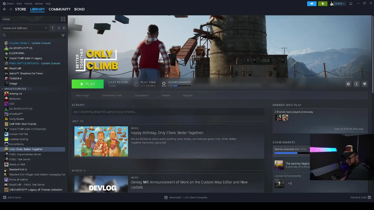Open the Guides link
The height and width of the screenshot is (210, 374).
click(166, 95)
